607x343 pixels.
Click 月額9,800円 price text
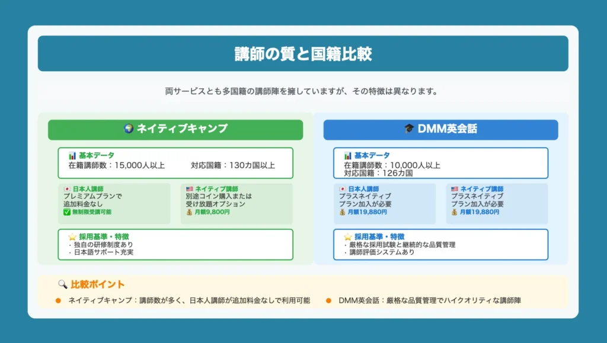click(x=212, y=212)
